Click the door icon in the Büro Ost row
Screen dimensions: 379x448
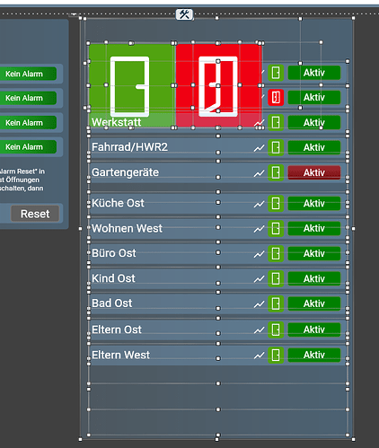click(x=276, y=254)
